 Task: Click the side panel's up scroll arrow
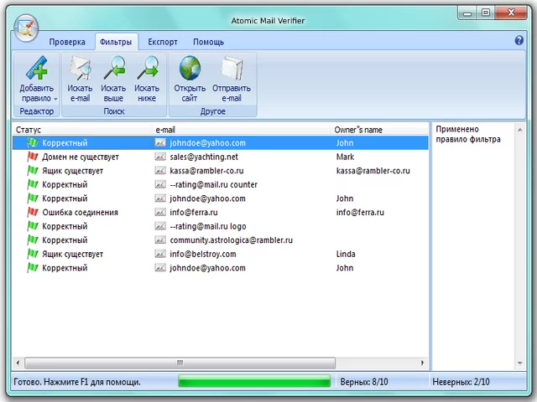520,130
